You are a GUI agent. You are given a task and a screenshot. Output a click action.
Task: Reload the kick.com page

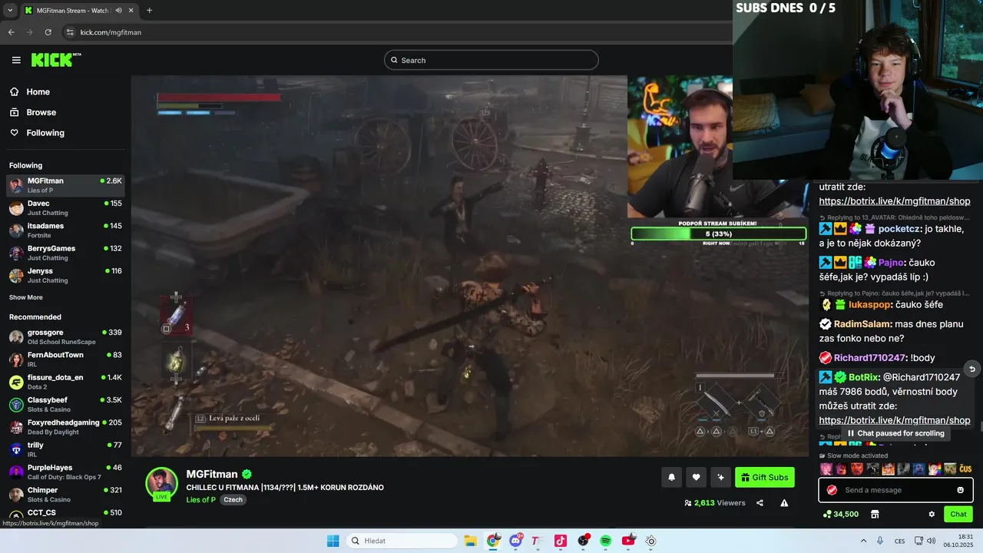point(48,32)
